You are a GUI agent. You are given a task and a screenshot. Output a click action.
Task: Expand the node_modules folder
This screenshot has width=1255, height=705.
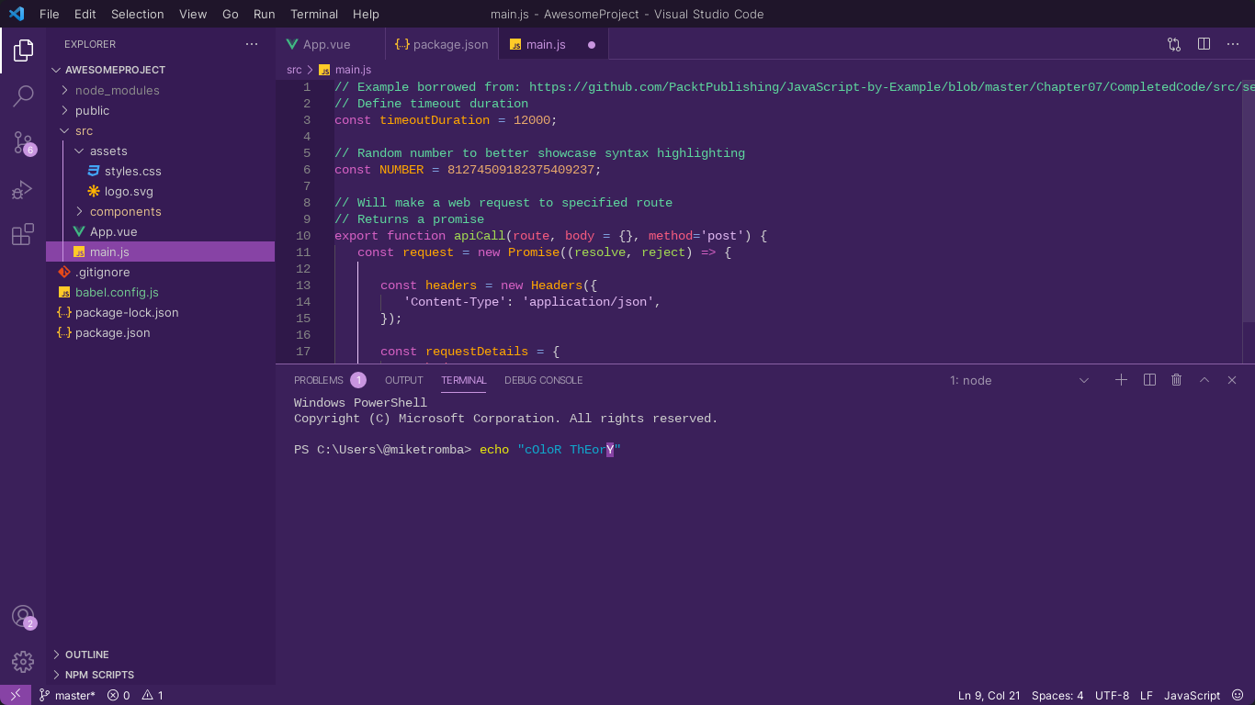(117, 90)
